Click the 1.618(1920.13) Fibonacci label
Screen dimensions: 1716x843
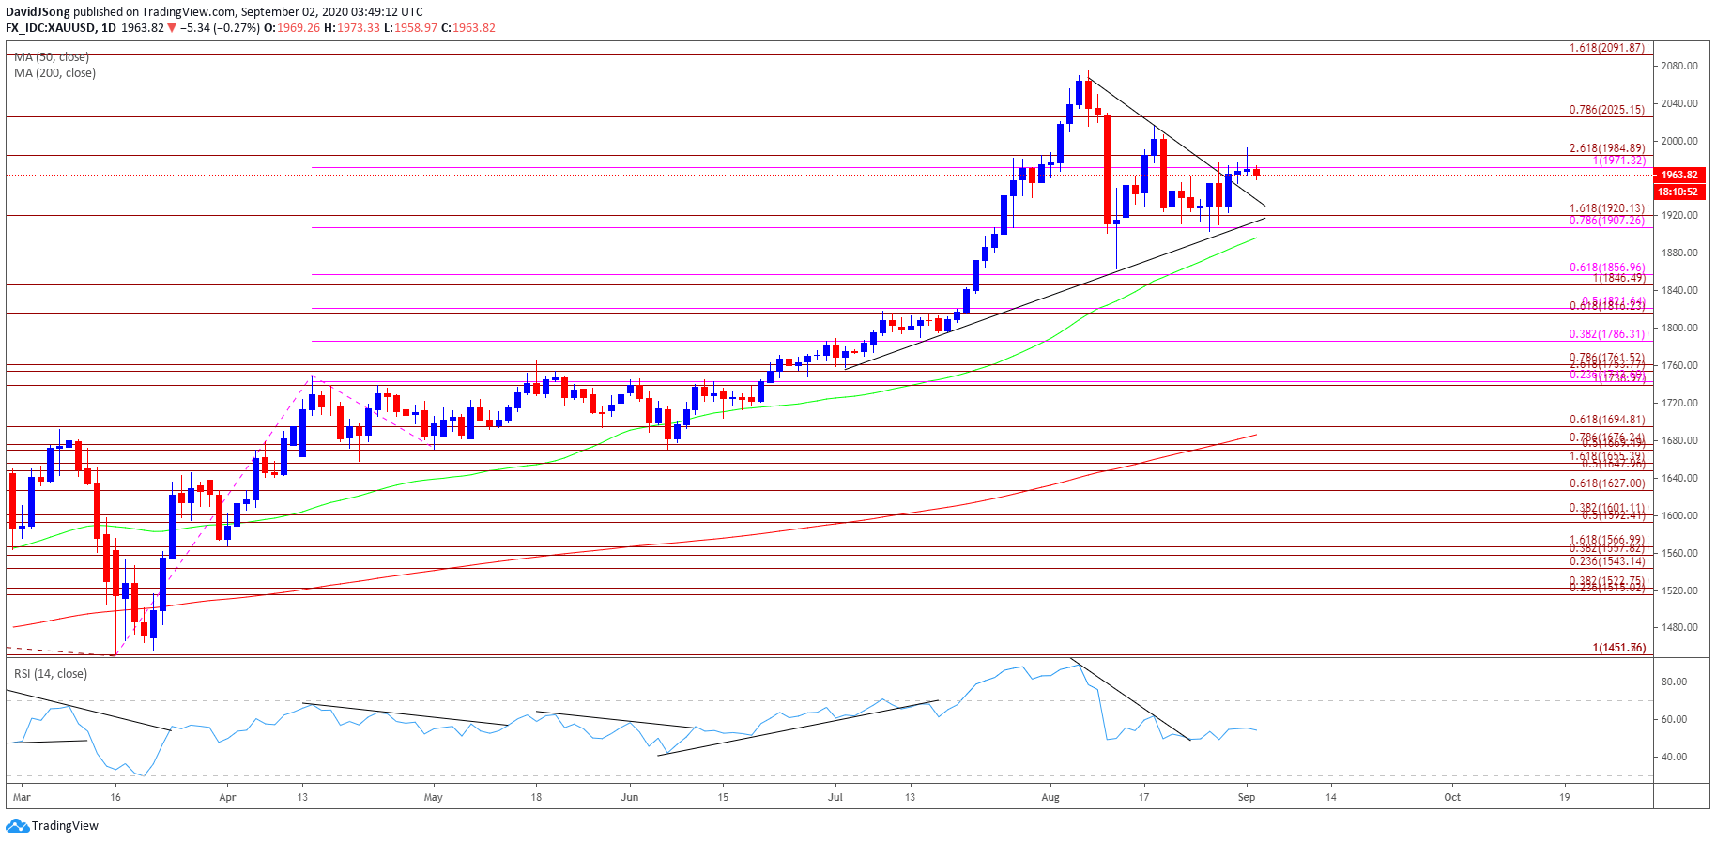tap(1607, 208)
